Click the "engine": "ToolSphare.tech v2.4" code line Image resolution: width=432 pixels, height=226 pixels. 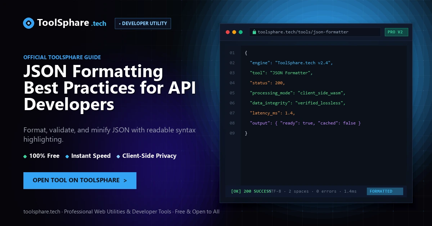tap(292, 63)
